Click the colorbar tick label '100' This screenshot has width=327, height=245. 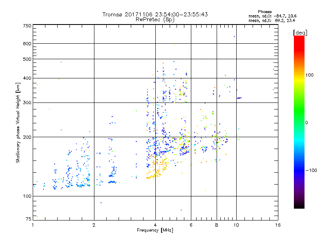pyautogui.click(x=309, y=75)
